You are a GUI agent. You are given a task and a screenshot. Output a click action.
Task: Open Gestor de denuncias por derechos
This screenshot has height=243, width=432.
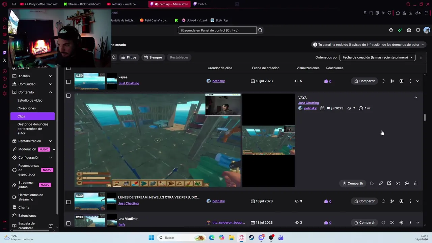[x=33, y=129]
